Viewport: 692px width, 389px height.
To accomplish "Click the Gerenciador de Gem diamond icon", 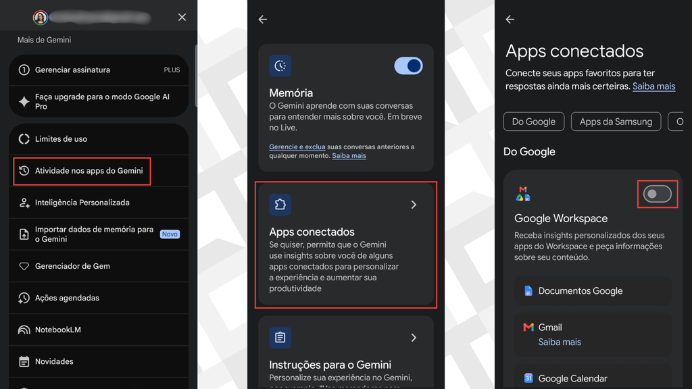I will pyautogui.click(x=24, y=266).
